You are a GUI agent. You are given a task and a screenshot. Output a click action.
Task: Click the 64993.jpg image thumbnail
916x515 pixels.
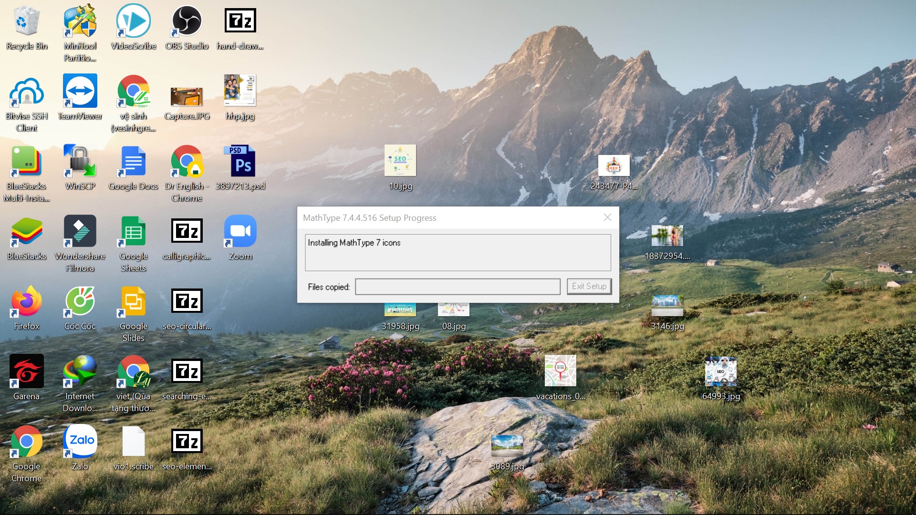720,372
